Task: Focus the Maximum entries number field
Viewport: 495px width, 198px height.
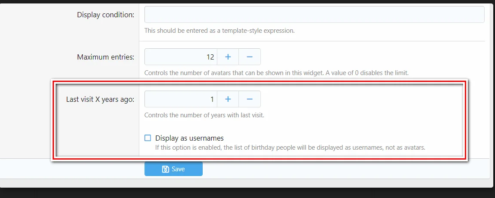Action: [180, 57]
